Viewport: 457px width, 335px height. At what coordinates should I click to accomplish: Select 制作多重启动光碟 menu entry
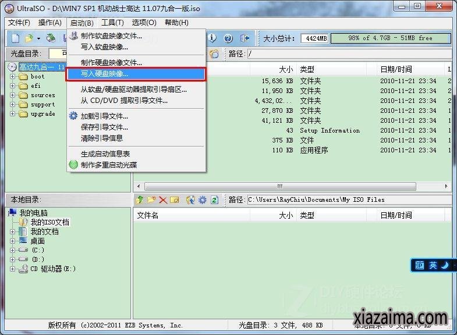click(x=136, y=165)
